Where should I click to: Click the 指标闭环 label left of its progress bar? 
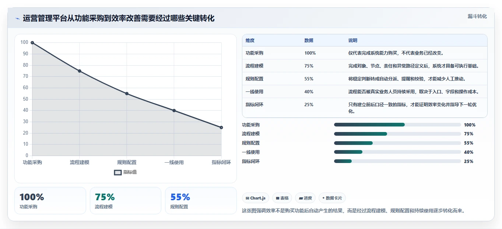pyautogui.click(x=251, y=162)
